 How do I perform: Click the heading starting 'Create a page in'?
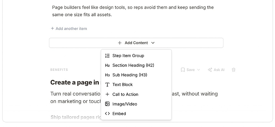(76, 82)
